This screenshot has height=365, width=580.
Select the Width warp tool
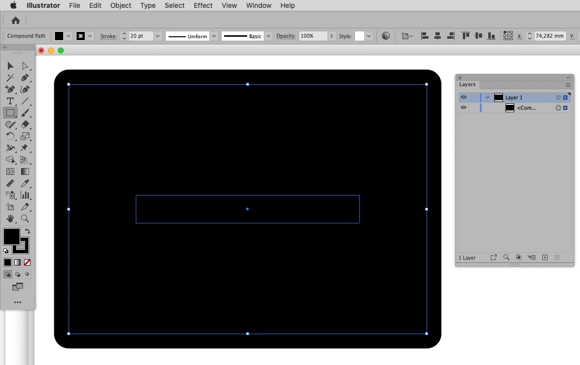(x=10, y=148)
